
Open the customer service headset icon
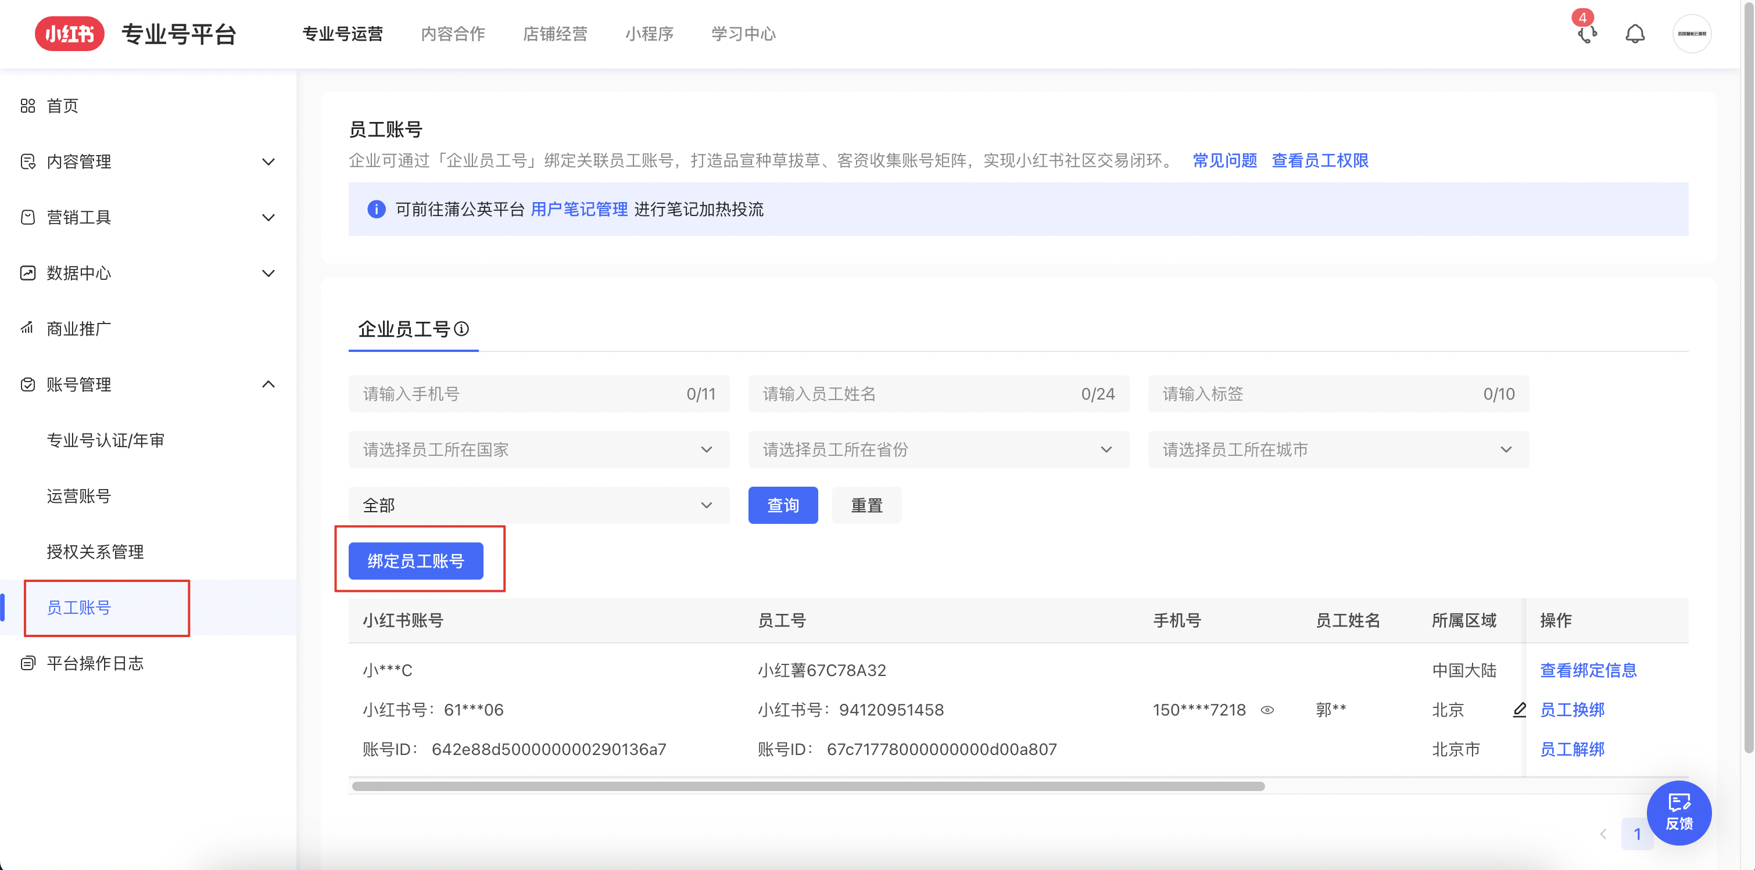(x=1588, y=34)
